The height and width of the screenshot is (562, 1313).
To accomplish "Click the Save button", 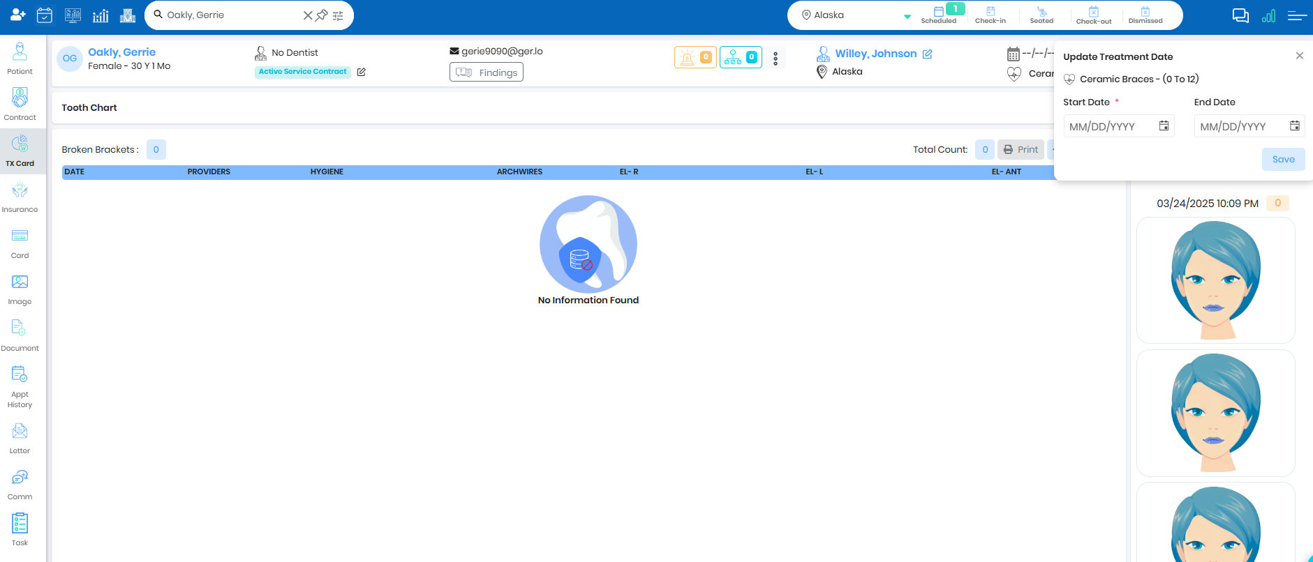I will pyautogui.click(x=1284, y=159).
